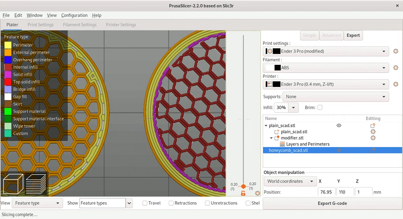The image size is (403, 219).
Task: Click the layer slider gear icon
Action: click(x=257, y=193)
